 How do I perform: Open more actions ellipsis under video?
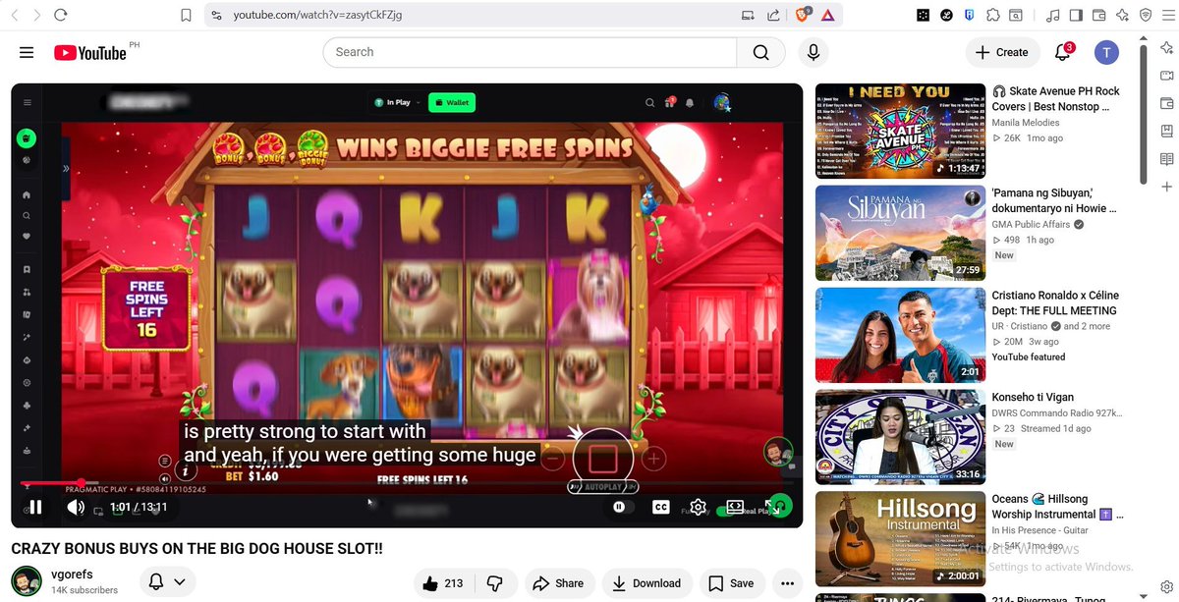[788, 583]
